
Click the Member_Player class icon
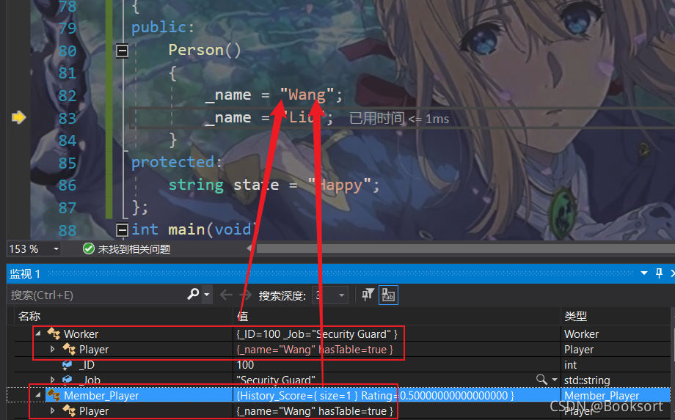(x=54, y=395)
